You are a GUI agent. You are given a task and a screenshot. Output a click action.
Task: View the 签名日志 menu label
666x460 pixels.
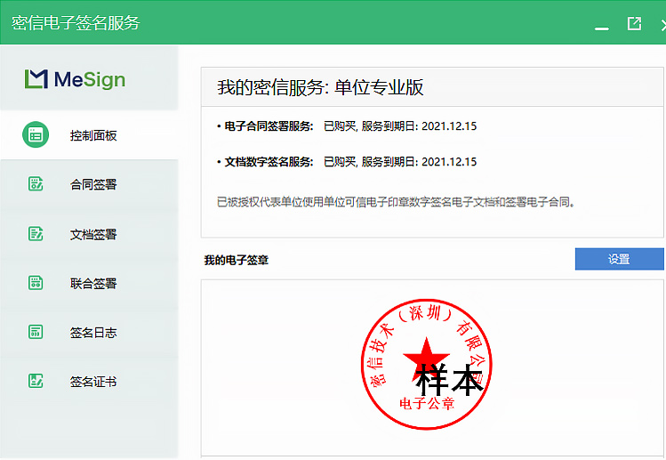tap(93, 333)
